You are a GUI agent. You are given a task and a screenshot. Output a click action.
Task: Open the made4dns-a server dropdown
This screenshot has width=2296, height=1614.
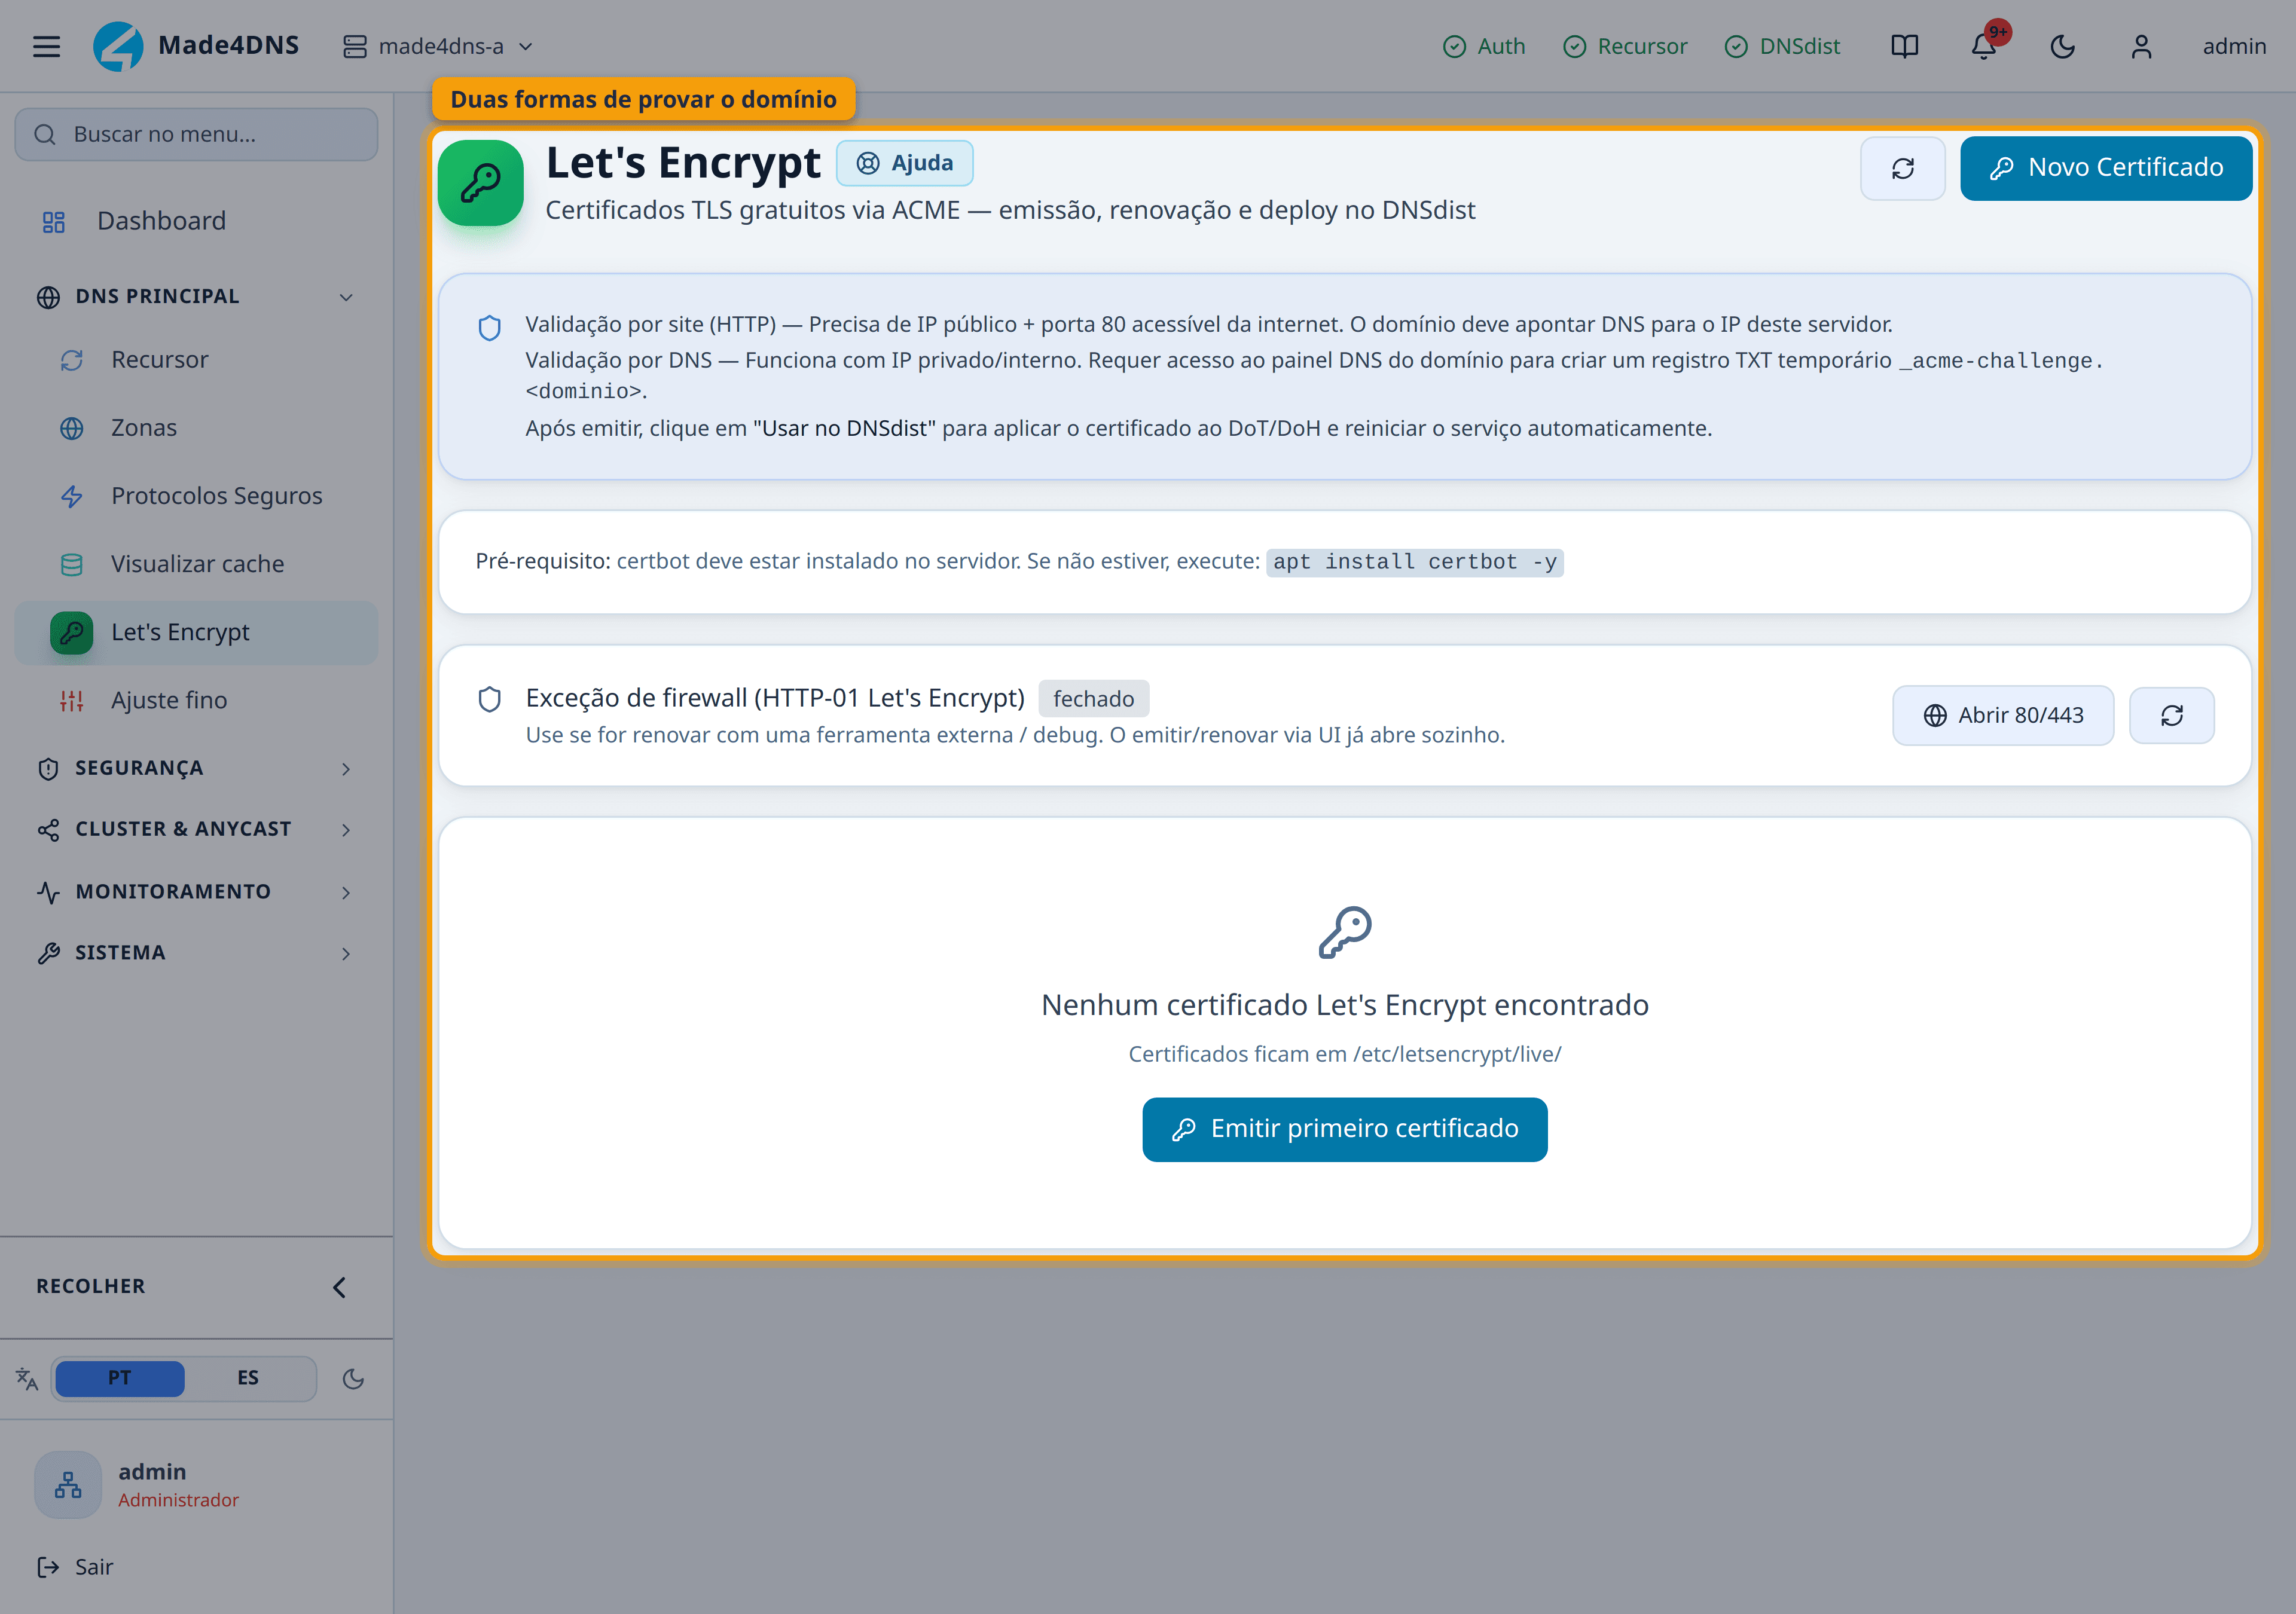(438, 46)
